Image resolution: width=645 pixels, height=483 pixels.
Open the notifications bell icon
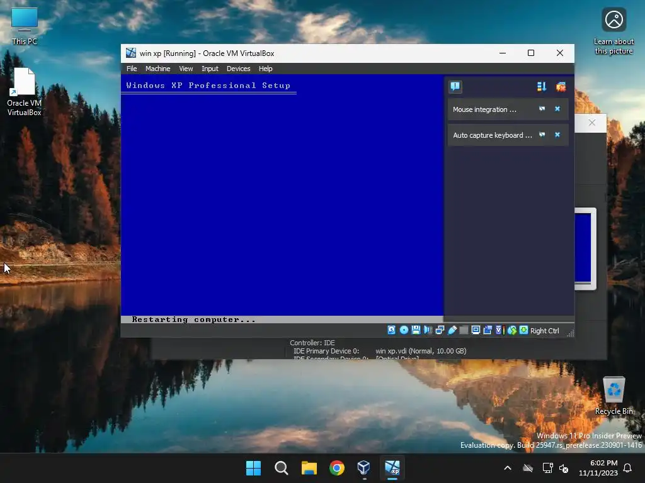[627, 468]
